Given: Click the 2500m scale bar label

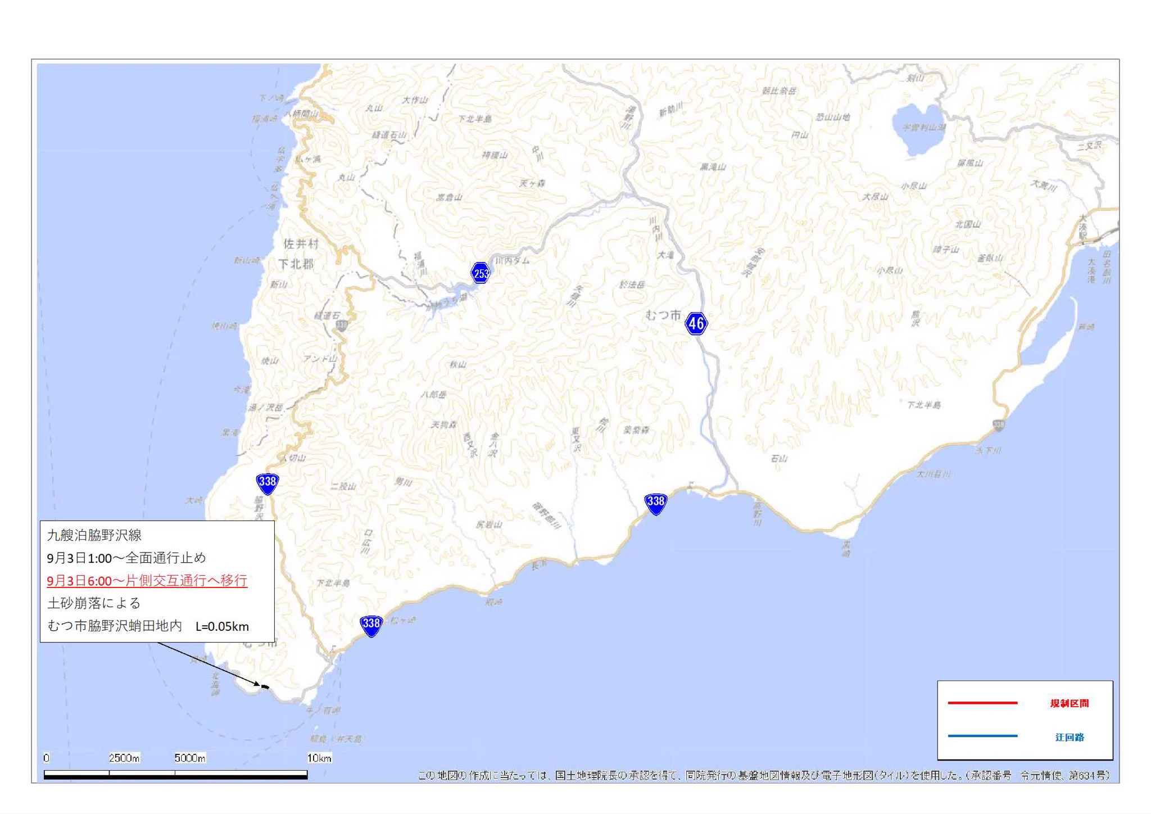Looking at the screenshot, I should point(124,758).
